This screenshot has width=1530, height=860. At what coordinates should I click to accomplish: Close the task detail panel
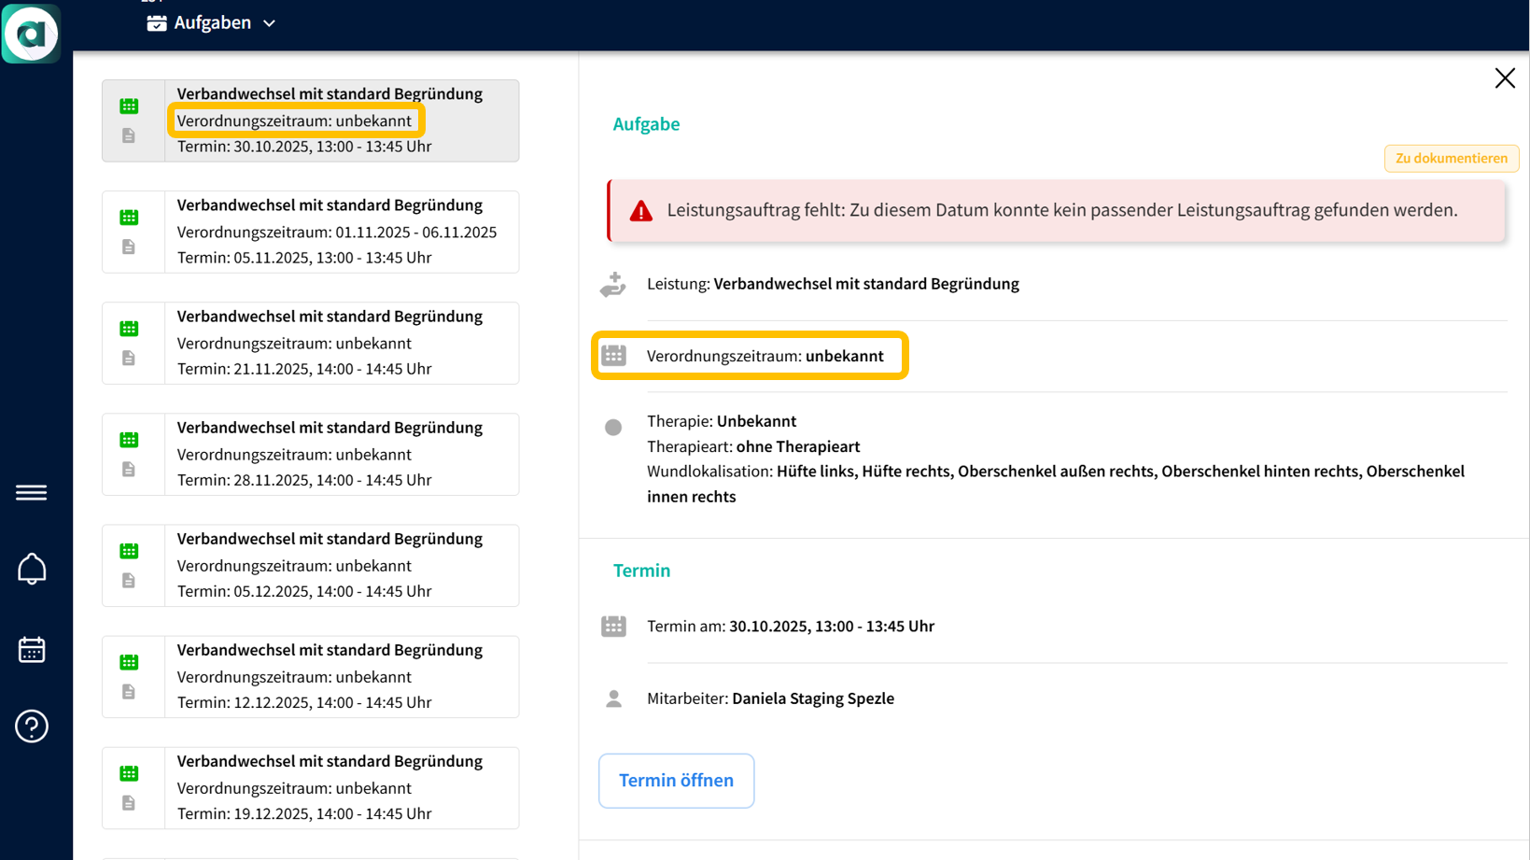coord(1504,78)
